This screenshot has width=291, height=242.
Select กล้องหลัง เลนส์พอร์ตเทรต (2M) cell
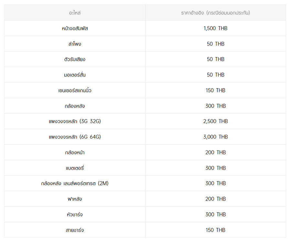point(75,183)
